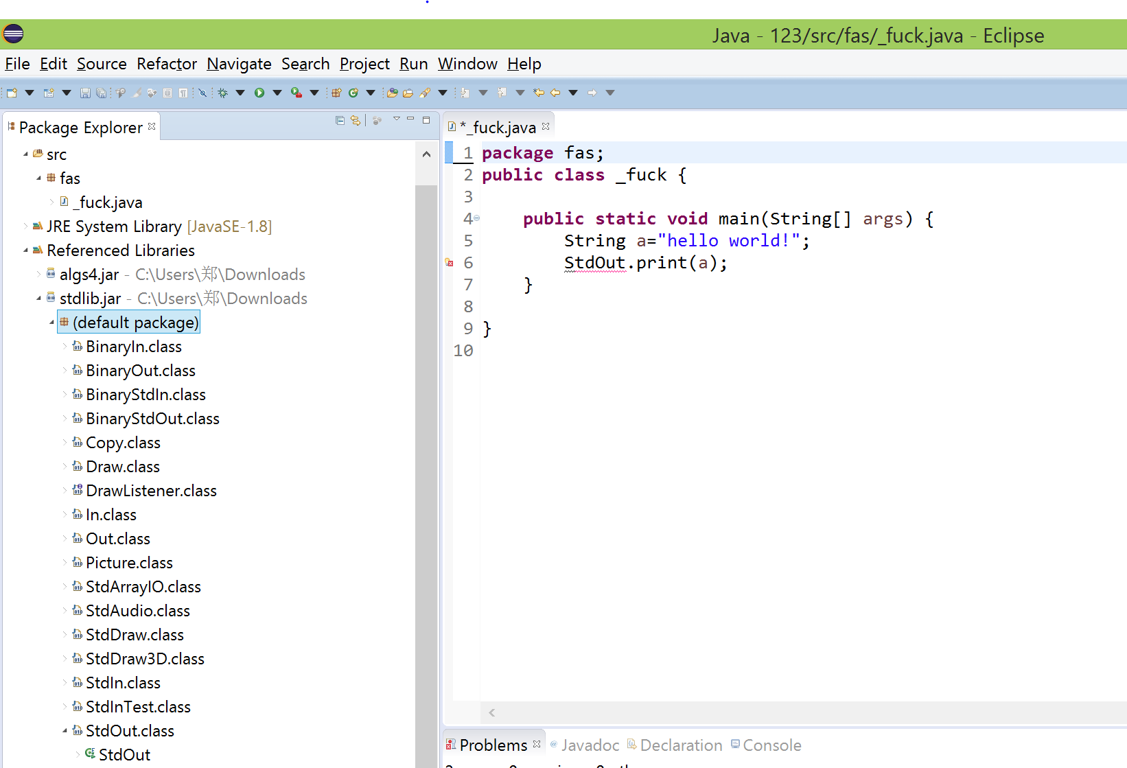Click the Run External Tools icon

pyautogui.click(x=296, y=93)
